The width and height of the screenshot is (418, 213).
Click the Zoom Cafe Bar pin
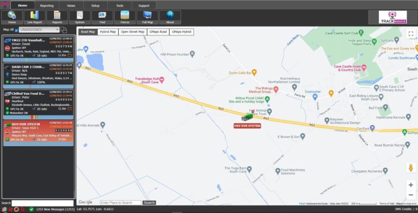point(254,72)
